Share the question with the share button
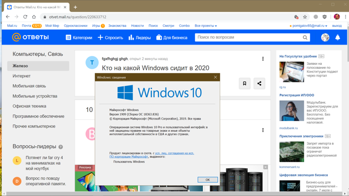The width and height of the screenshot is (349, 196). point(259,84)
